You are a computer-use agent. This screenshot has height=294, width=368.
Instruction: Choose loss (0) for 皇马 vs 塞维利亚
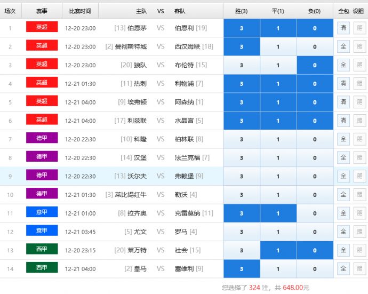point(315,269)
